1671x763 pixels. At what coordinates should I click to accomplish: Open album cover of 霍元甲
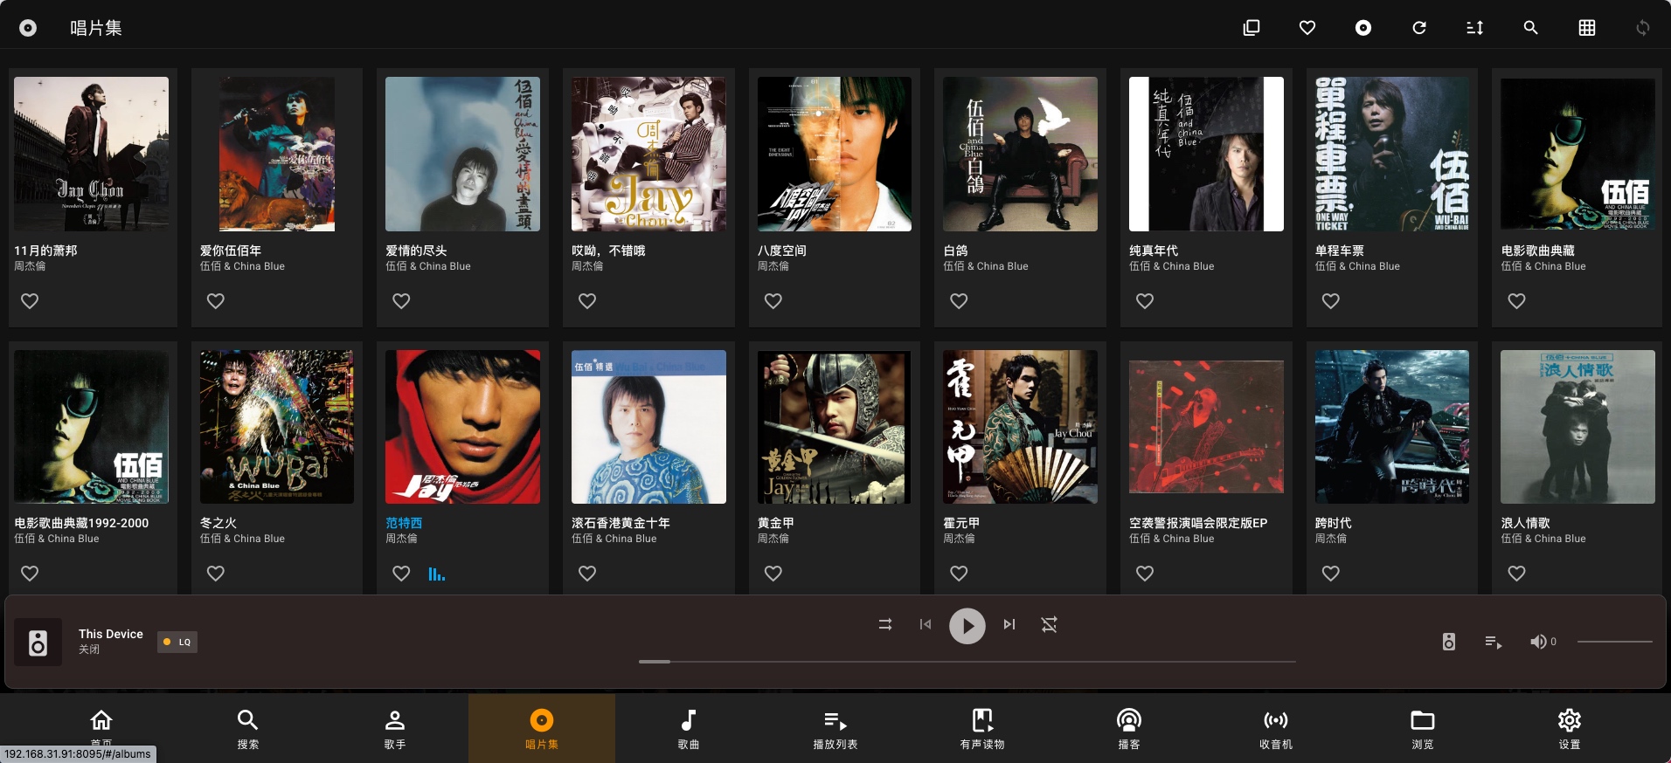pyautogui.click(x=1020, y=427)
